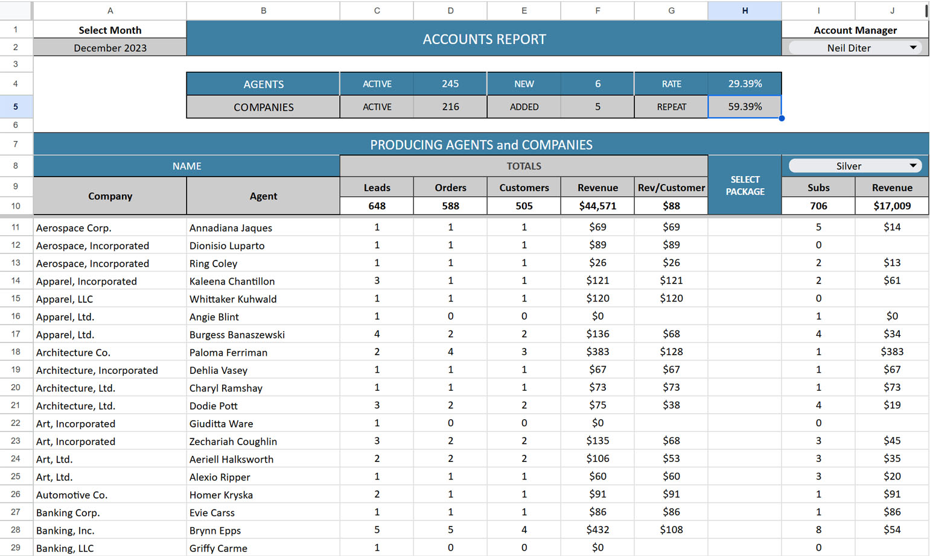Screen dimensions: 930x556
Task: Click the fill handle on cell H5
Action: click(782, 118)
